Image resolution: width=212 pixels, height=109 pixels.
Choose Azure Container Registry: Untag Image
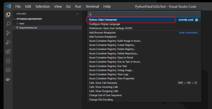(x=144, y=70)
